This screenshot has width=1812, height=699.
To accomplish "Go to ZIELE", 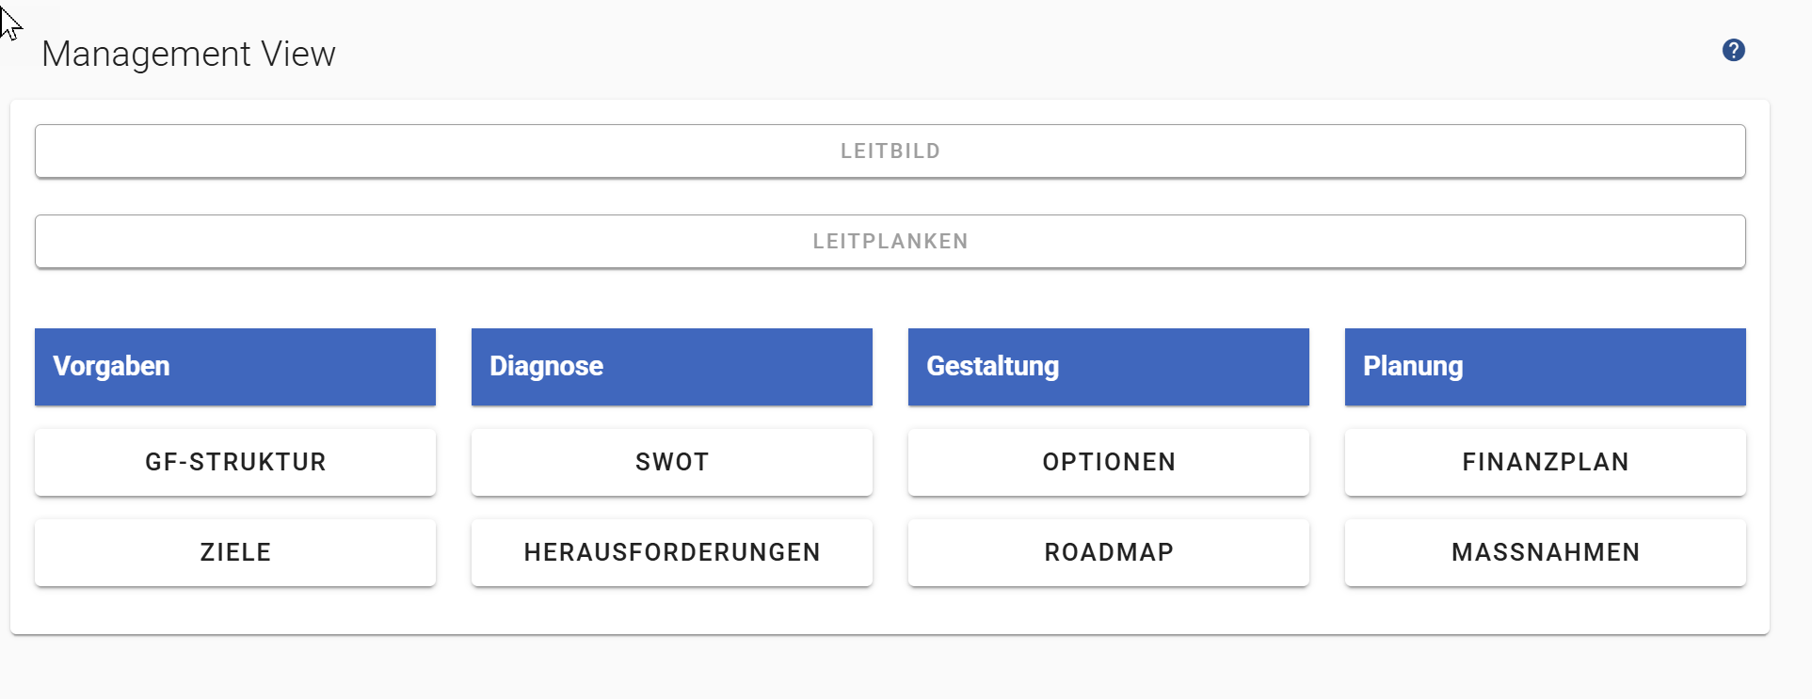I will click(234, 552).
